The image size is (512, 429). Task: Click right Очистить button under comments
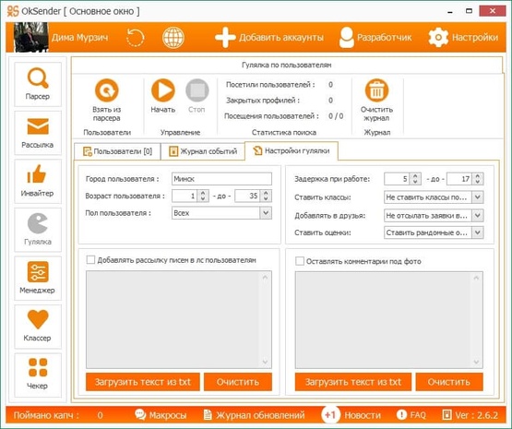(x=449, y=382)
